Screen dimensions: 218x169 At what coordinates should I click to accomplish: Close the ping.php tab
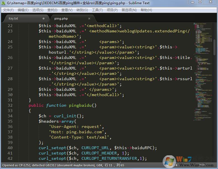coord(89,18)
